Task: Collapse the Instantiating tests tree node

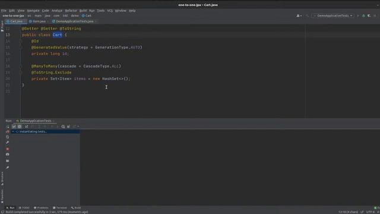Action: (13, 131)
